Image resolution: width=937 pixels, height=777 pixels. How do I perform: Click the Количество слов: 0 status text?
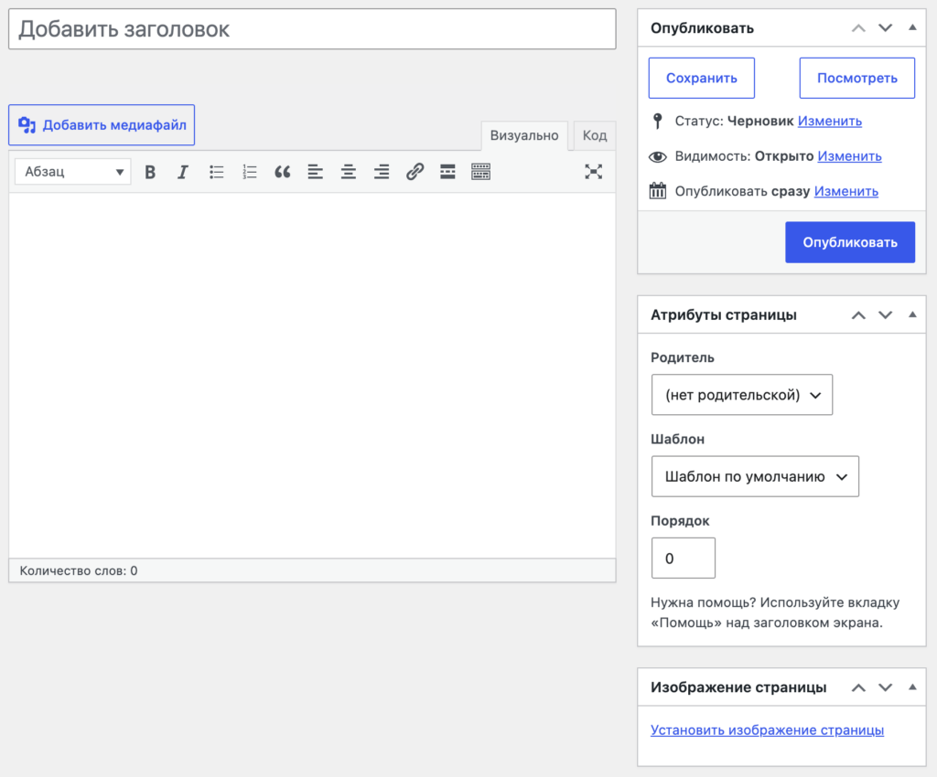coord(79,570)
